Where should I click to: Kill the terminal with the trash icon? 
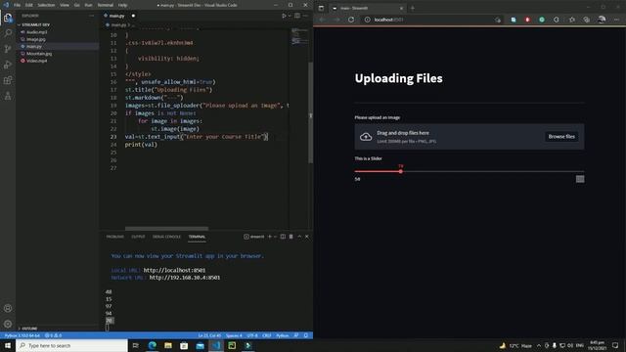point(291,237)
